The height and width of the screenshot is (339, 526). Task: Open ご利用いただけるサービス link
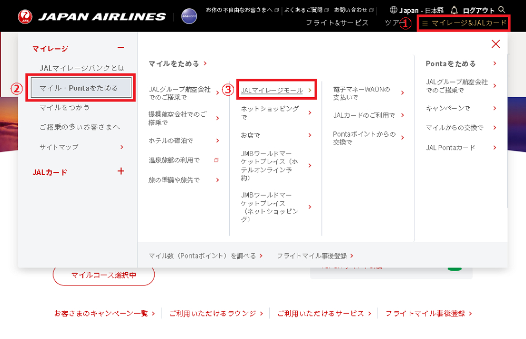pyautogui.click(x=324, y=314)
